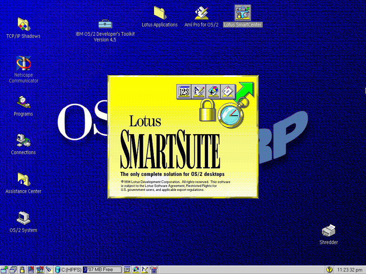Launch cc:Mail from the WarpCenter tray

pyautogui.click(x=154, y=270)
